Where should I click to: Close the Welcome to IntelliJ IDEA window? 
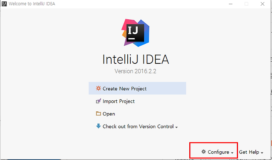click(x=262, y=4)
